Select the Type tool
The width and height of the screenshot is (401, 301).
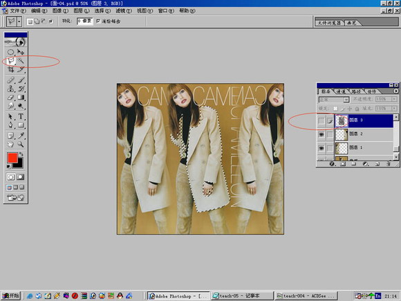pyautogui.click(x=21, y=117)
